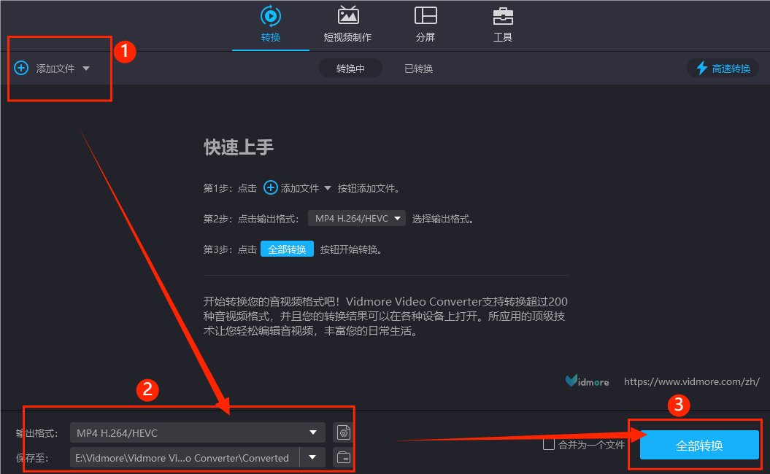Screen dimensions: 770x474
Task: Click the save path field E:\Vidmore
Action: 182,458
